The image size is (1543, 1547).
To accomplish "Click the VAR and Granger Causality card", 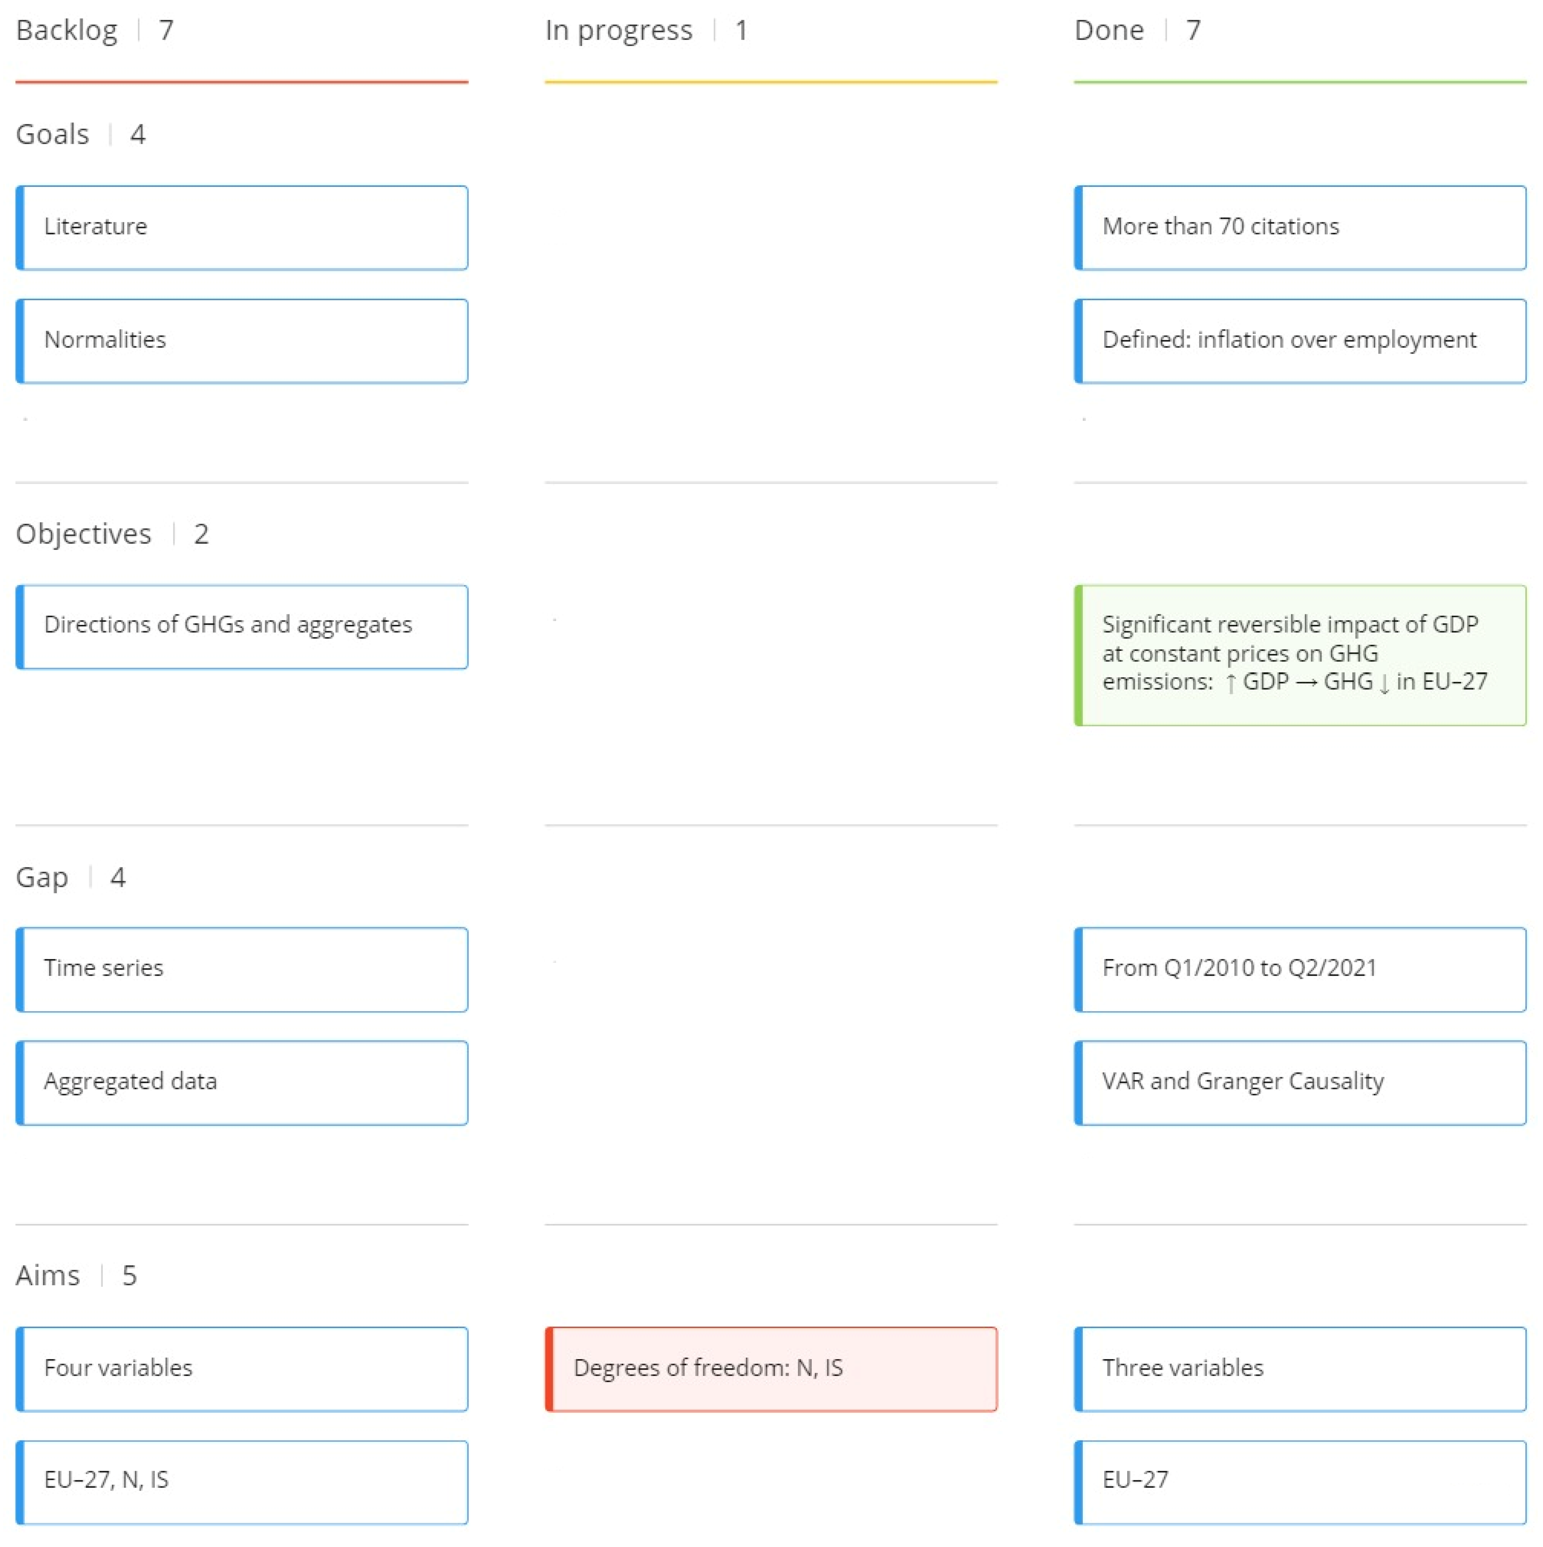I will [1299, 1083].
